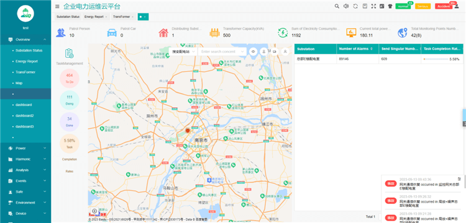Screen dimensions: 466x223
Task: Open dashboard3 in sidebar
Action: [x=25, y=126]
